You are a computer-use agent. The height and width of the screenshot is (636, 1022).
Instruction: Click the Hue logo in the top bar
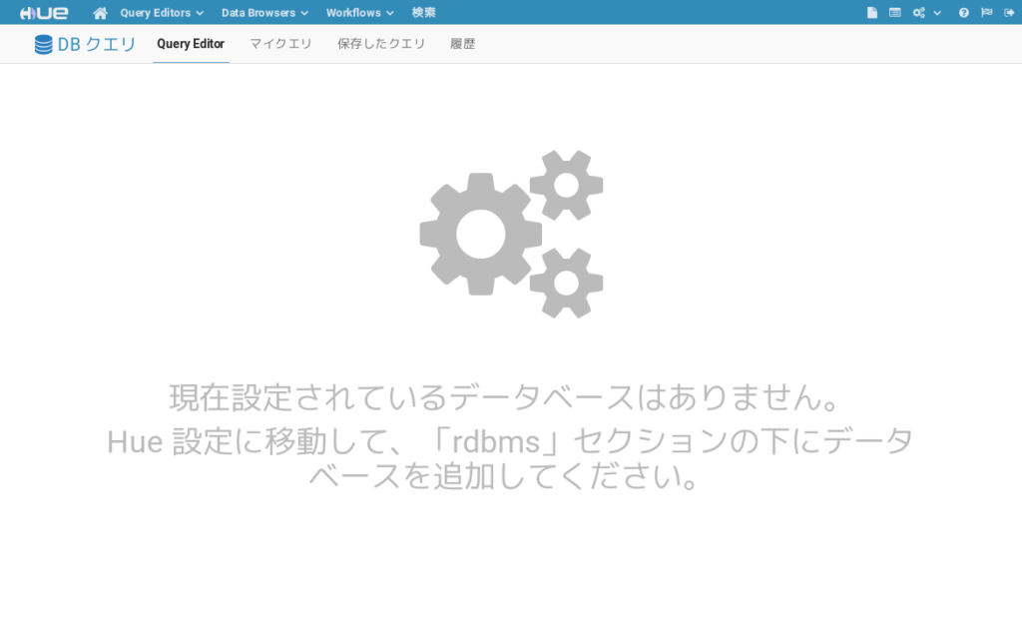click(x=44, y=12)
